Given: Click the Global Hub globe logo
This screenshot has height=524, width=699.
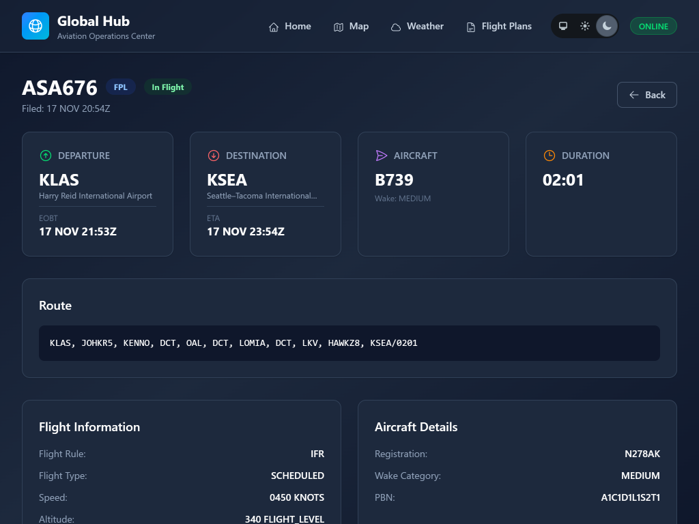Looking at the screenshot, I should [x=35, y=26].
